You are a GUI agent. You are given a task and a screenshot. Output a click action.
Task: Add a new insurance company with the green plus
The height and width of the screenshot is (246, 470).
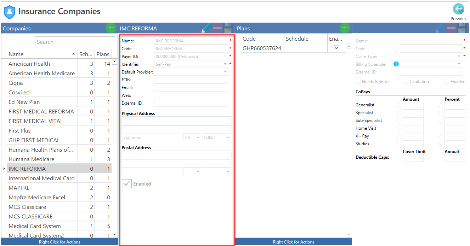tap(111, 28)
